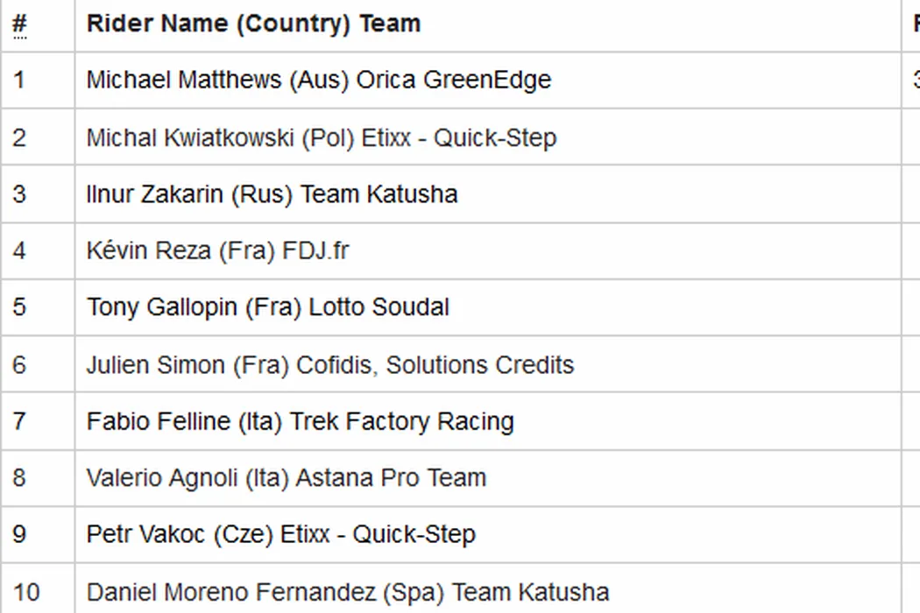Select Michael Matthews row entry
Screen dimensions: 920x613
[x=319, y=81]
